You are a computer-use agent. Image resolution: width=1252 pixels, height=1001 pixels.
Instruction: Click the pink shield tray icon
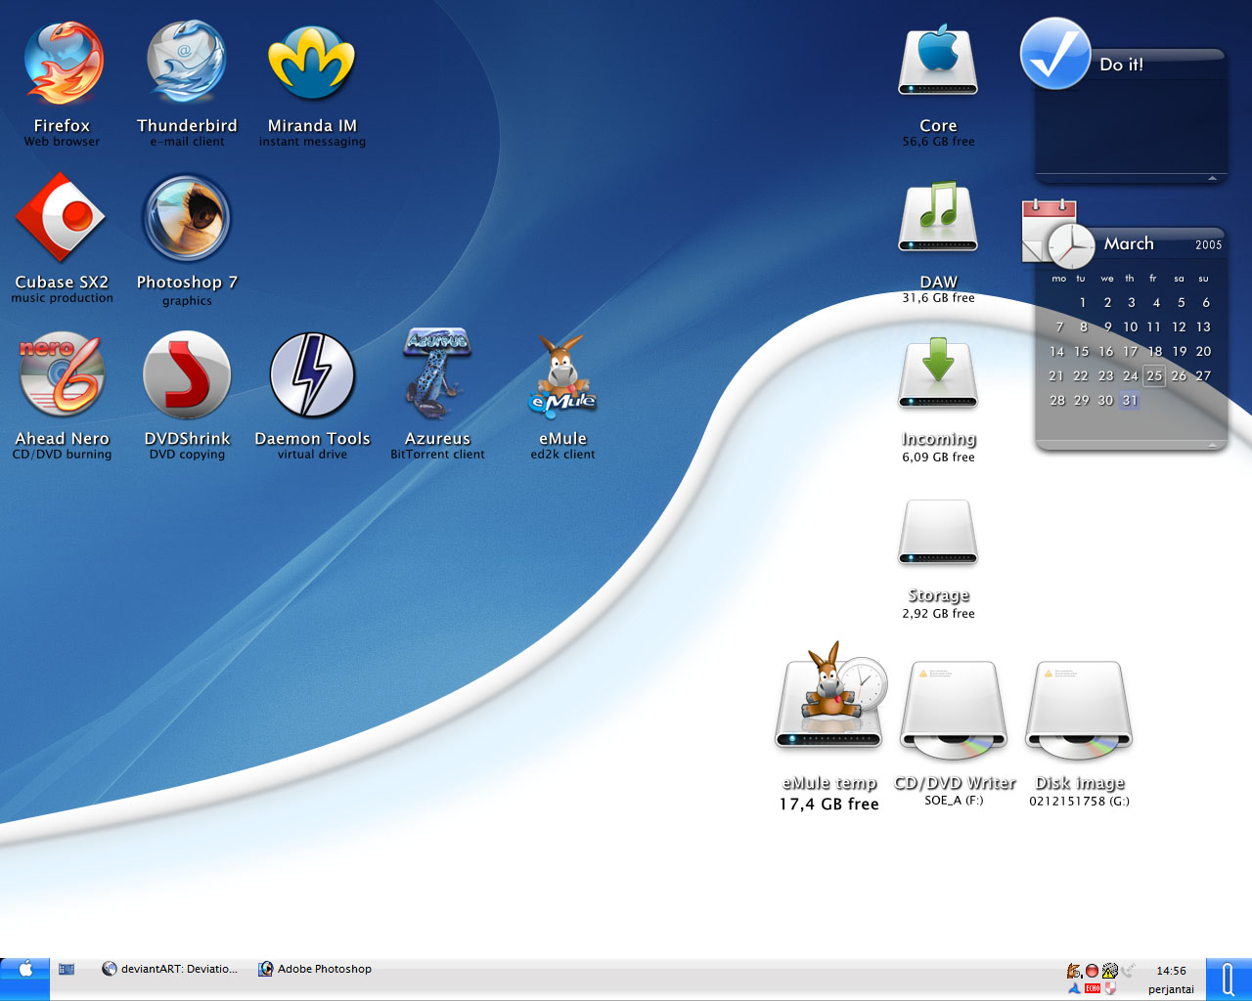pos(1110,988)
